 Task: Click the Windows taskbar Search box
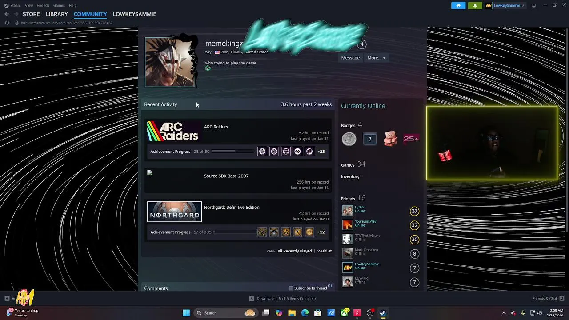[227, 313]
